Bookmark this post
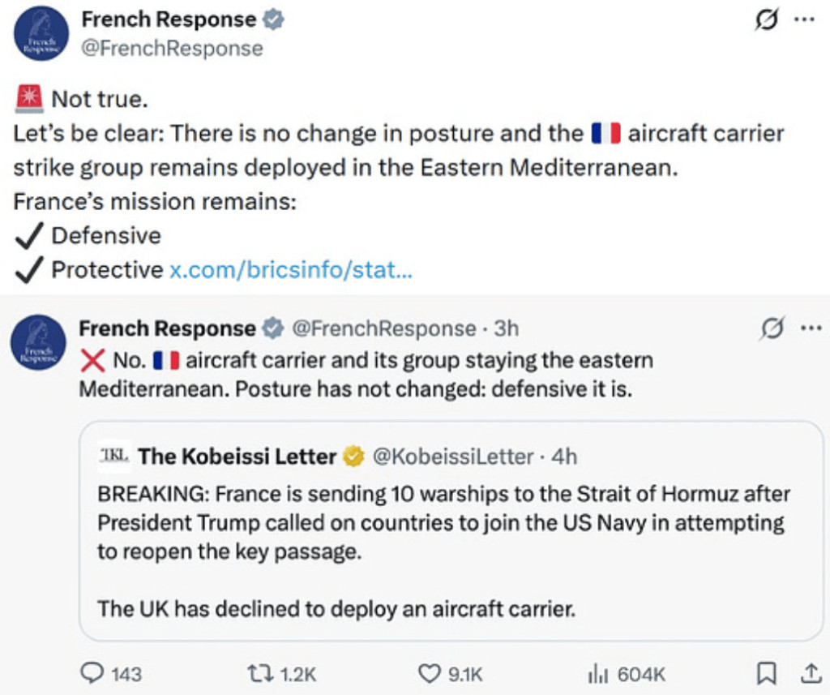Viewport: 830px width, 695px height. [x=767, y=673]
